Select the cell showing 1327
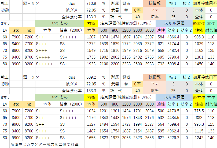 (x=91, y=124)
